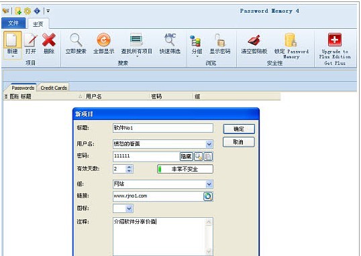Click quick access blue diamond icon

[x=37, y=11]
